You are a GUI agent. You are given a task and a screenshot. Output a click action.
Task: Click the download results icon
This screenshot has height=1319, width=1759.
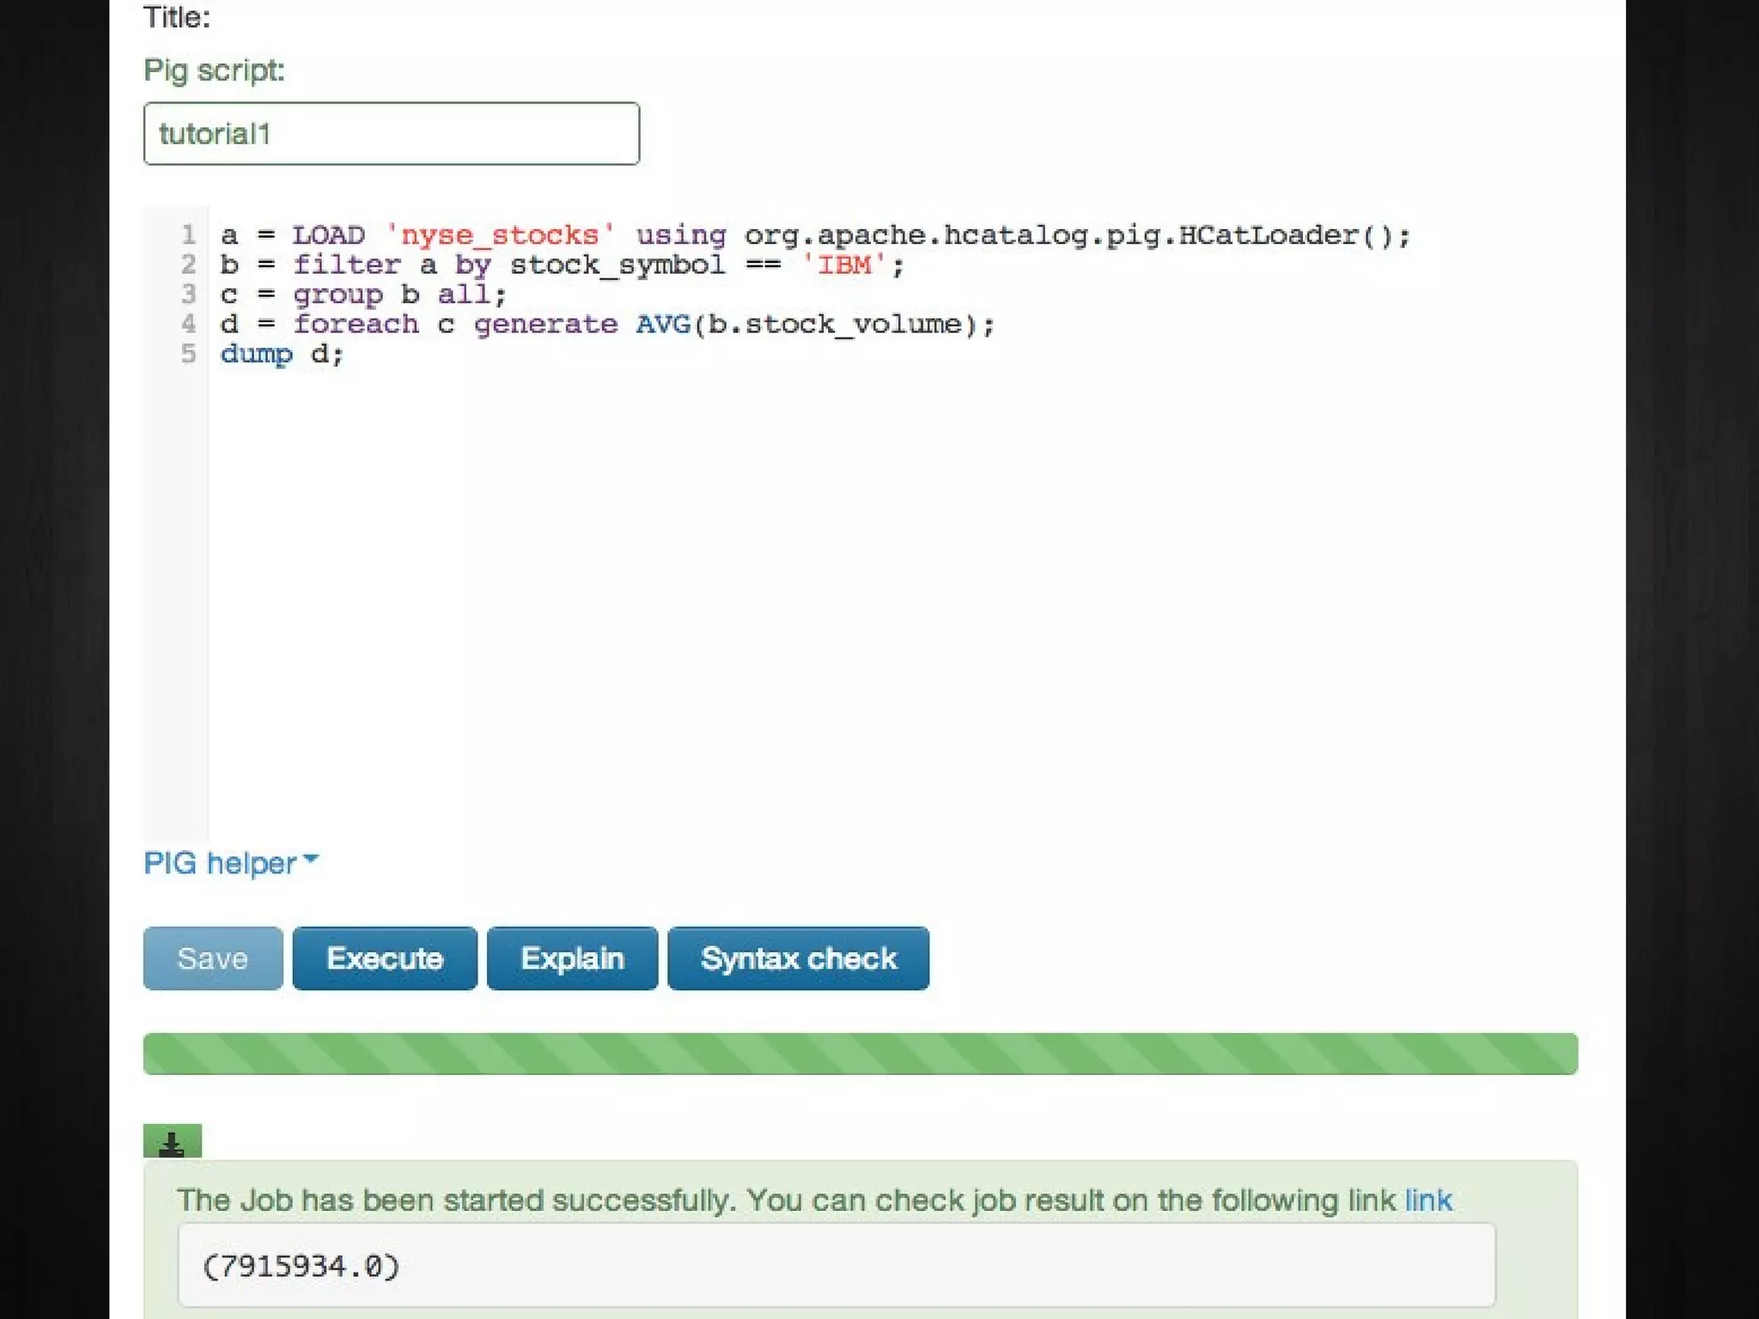click(172, 1142)
